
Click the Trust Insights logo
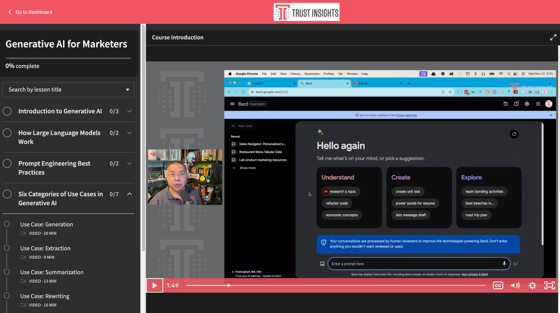click(x=307, y=12)
